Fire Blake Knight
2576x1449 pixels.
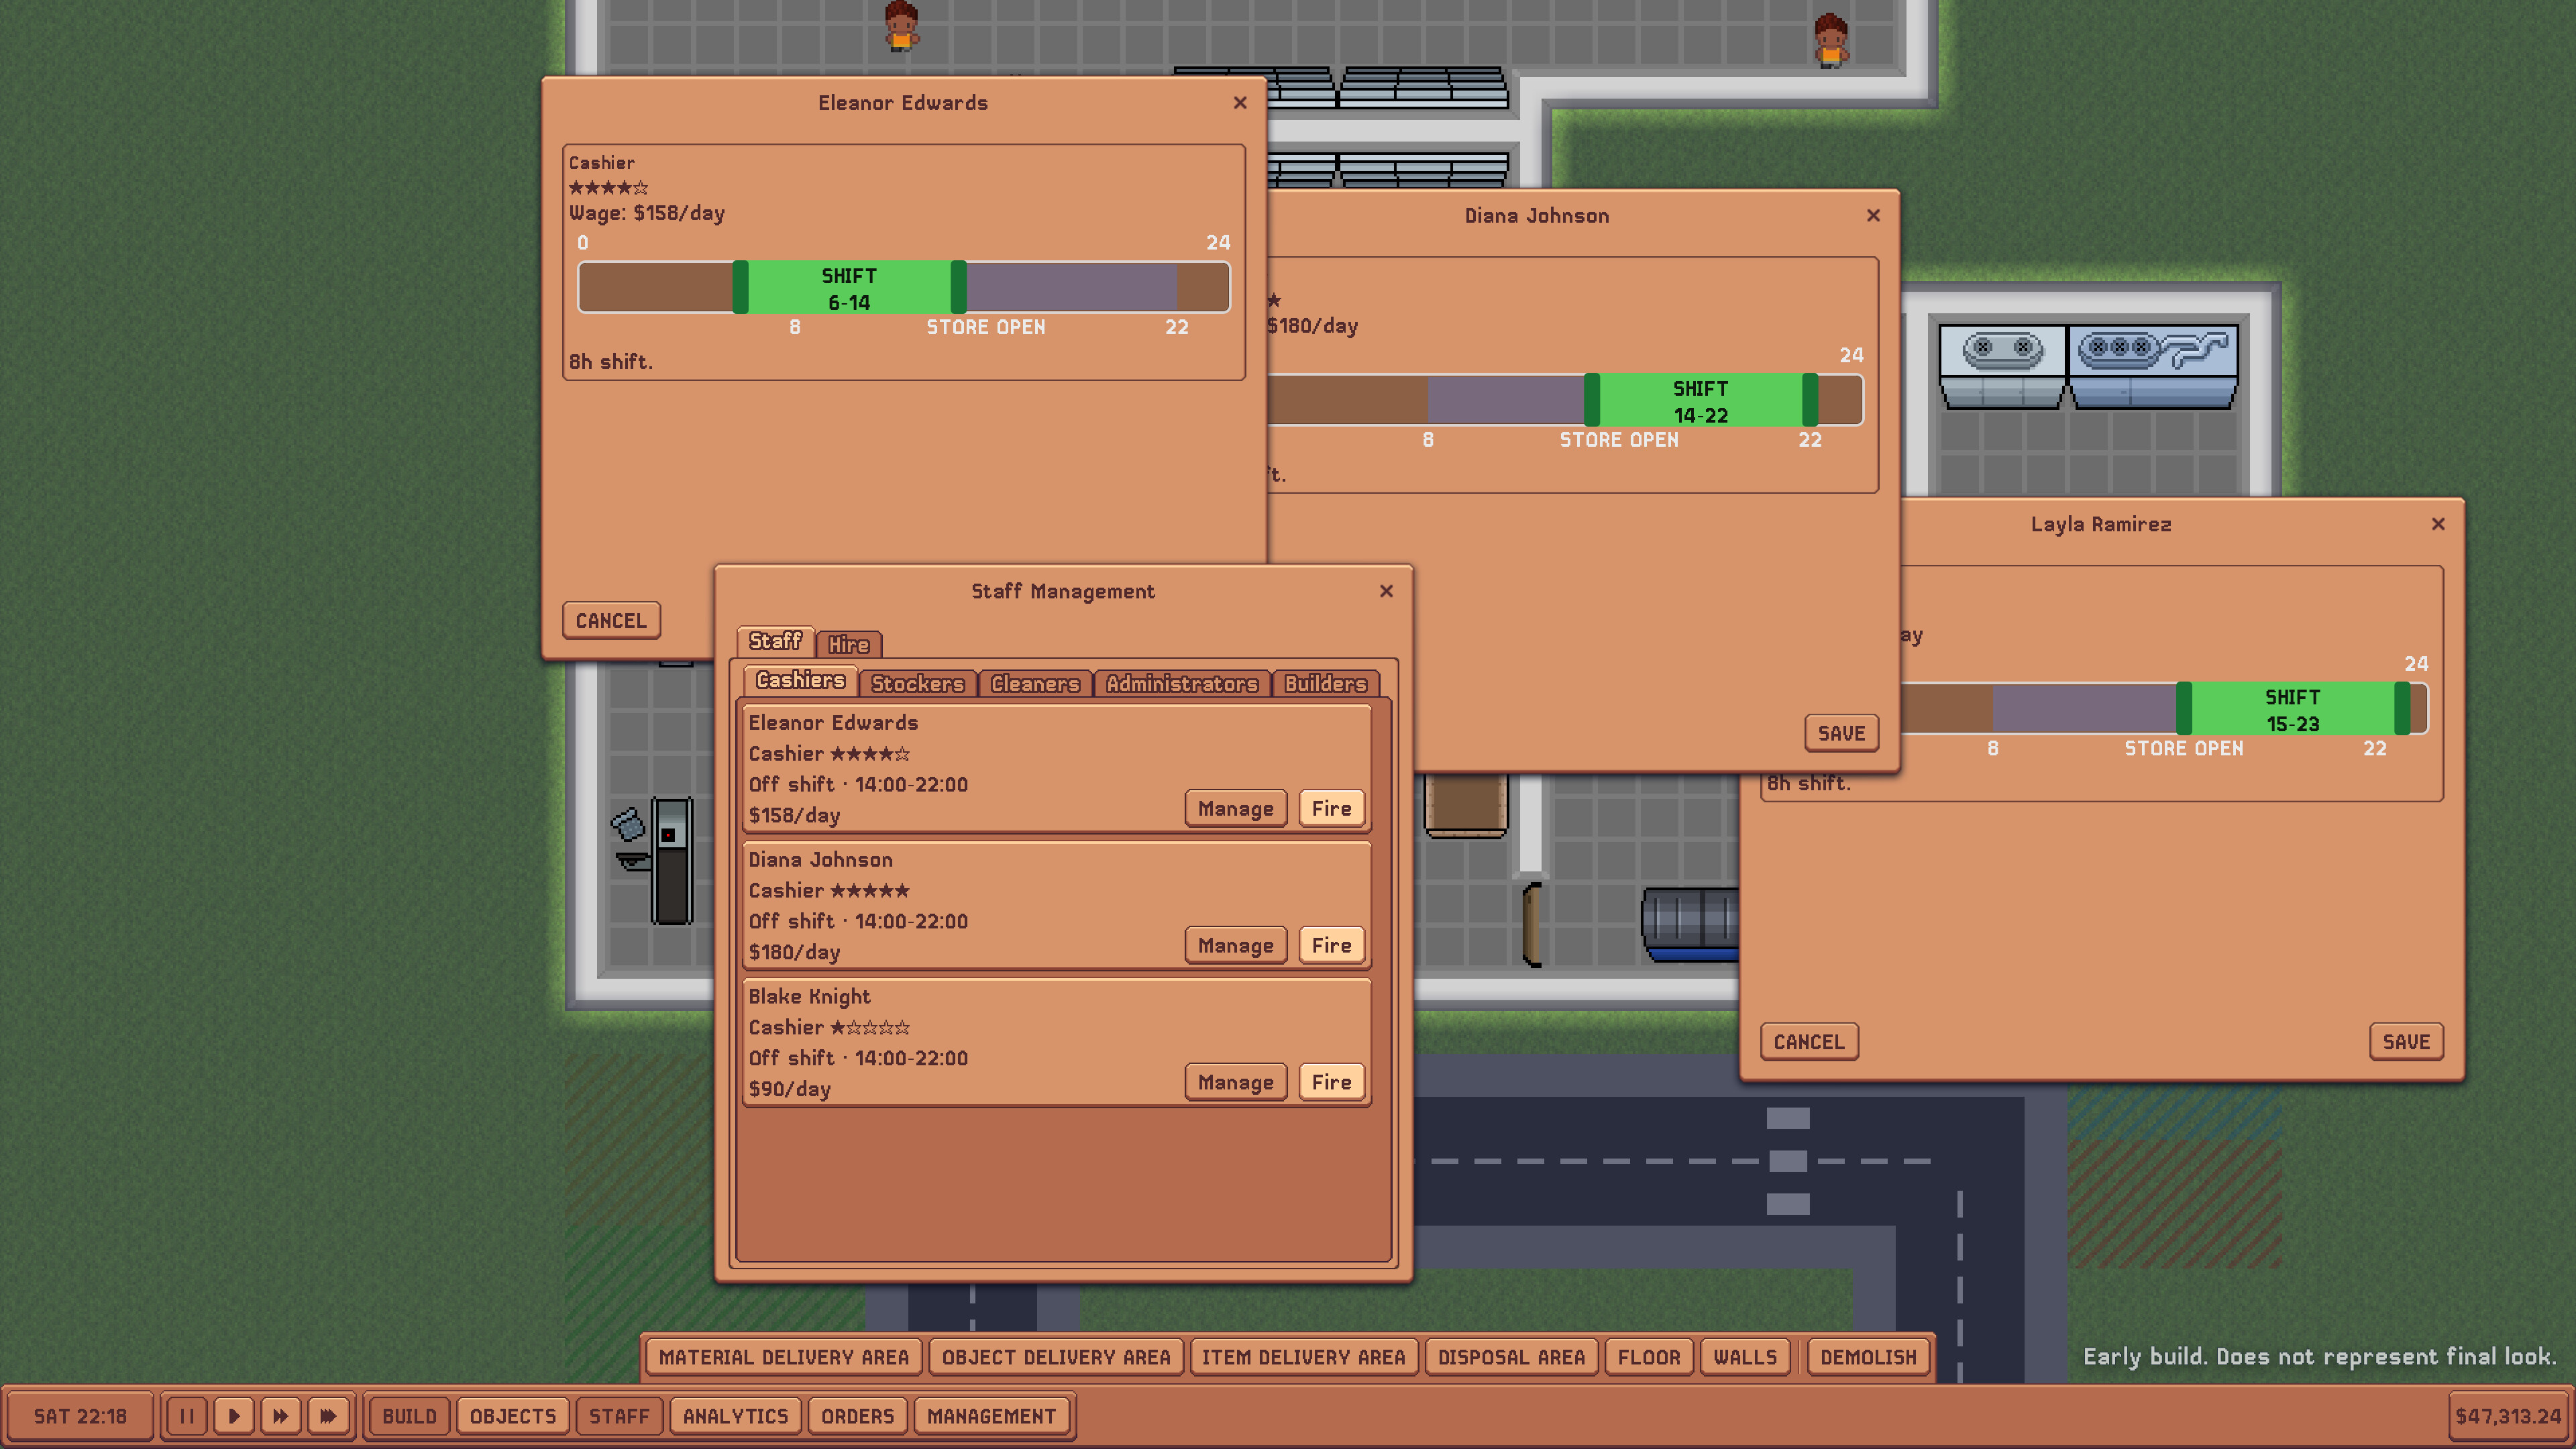(1331, 1082)
